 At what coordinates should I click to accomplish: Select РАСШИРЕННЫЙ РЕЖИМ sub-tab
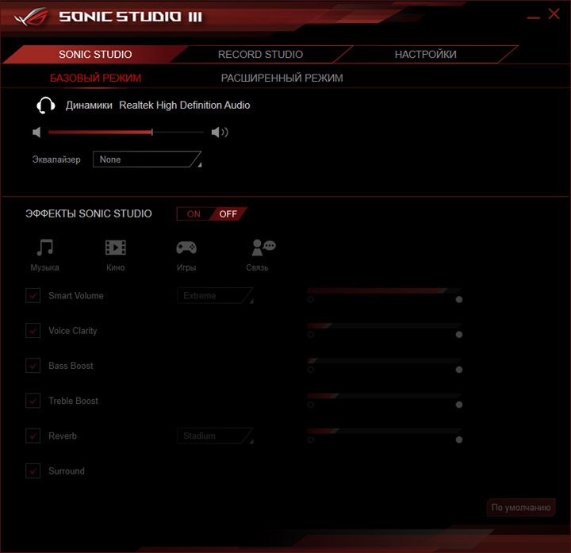pyautogui.click(x=282, y=78)
